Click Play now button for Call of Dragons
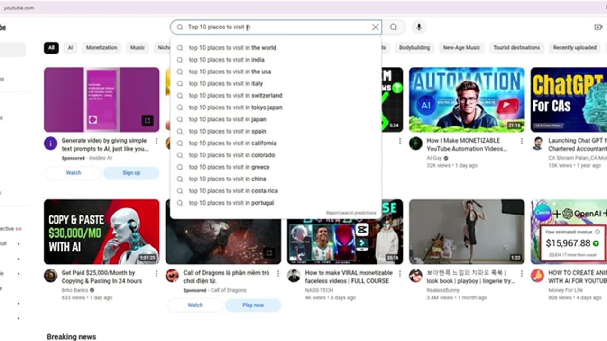 (x=253, y=305)
